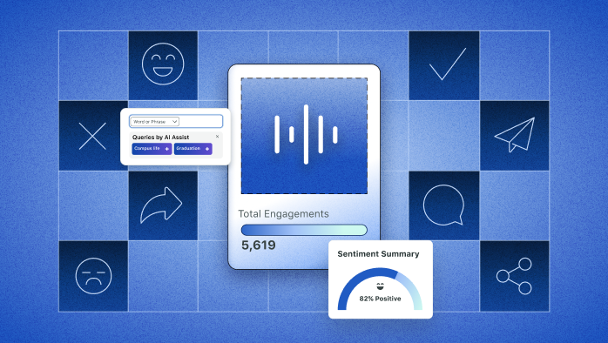
Task: Click the plus on Graduation chip
Action: pyautogui.click(x=207, y=149)
